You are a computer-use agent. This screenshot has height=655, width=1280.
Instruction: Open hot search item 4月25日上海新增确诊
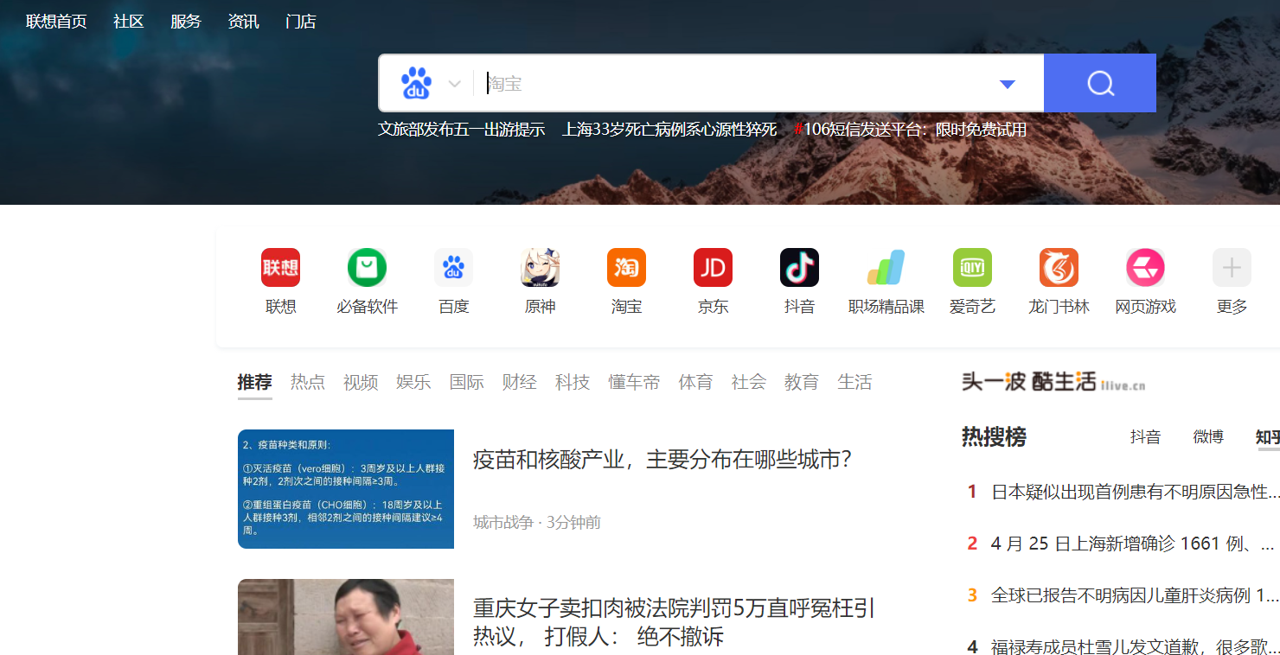(1132, 544)
